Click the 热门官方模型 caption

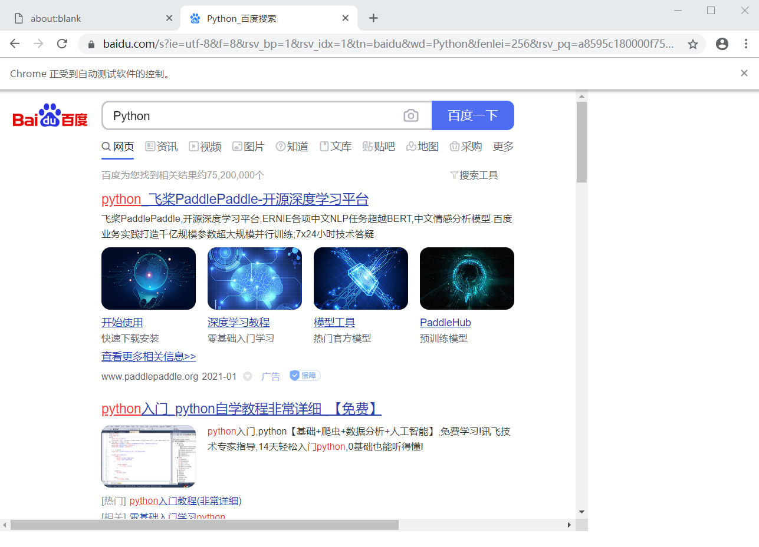click(x=343, y=338)
